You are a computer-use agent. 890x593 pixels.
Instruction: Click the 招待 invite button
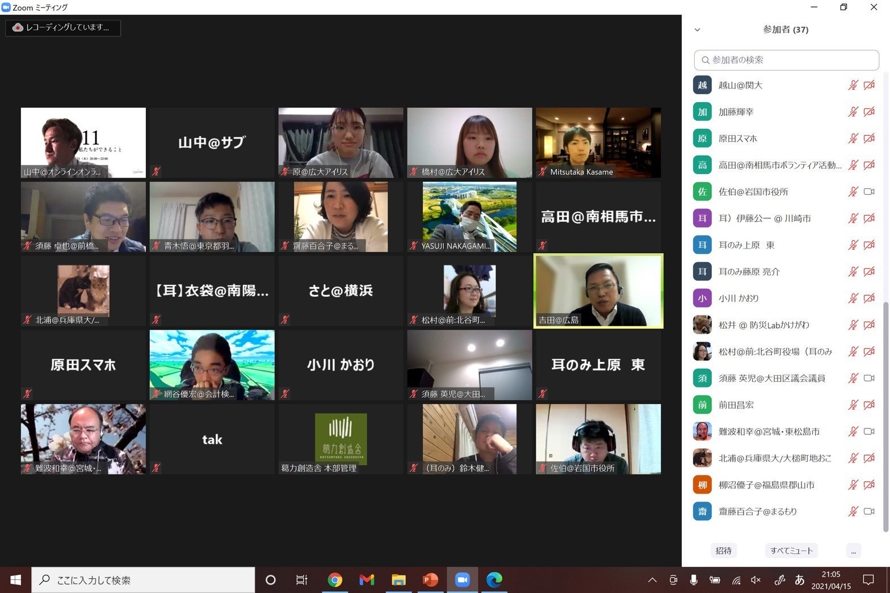coord(723,550)
